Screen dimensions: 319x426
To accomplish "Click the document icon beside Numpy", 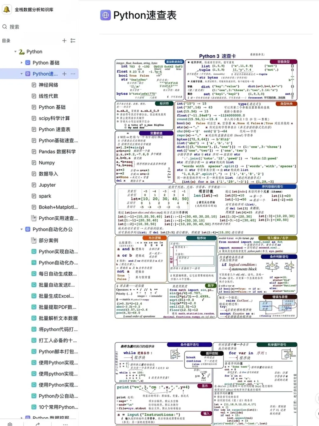I will point(34,163).
